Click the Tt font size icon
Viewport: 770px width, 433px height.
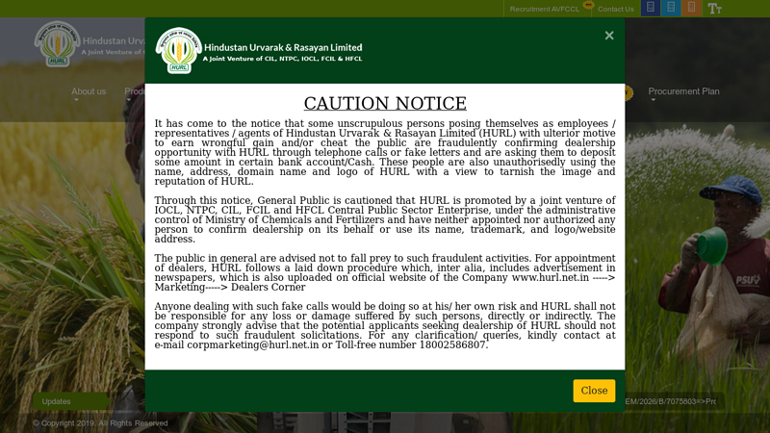click(714, 9)
